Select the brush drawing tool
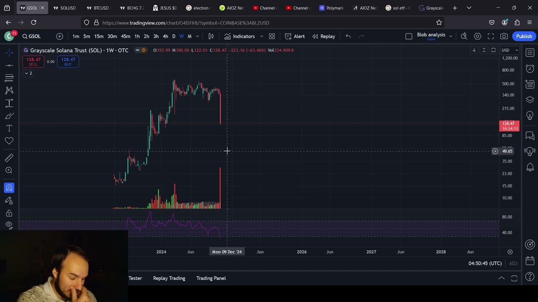538x302 pixels. click(9, 115)
